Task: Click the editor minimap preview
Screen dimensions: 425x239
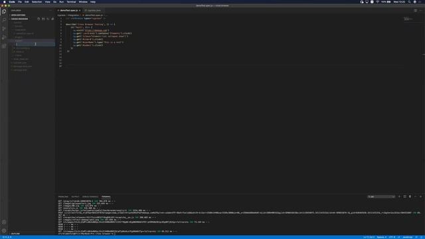Action: [408, 19]
